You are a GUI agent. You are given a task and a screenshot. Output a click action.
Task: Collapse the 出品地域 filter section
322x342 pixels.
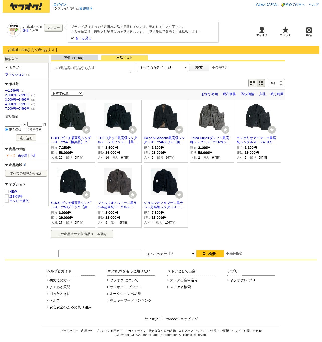(7, 165)
